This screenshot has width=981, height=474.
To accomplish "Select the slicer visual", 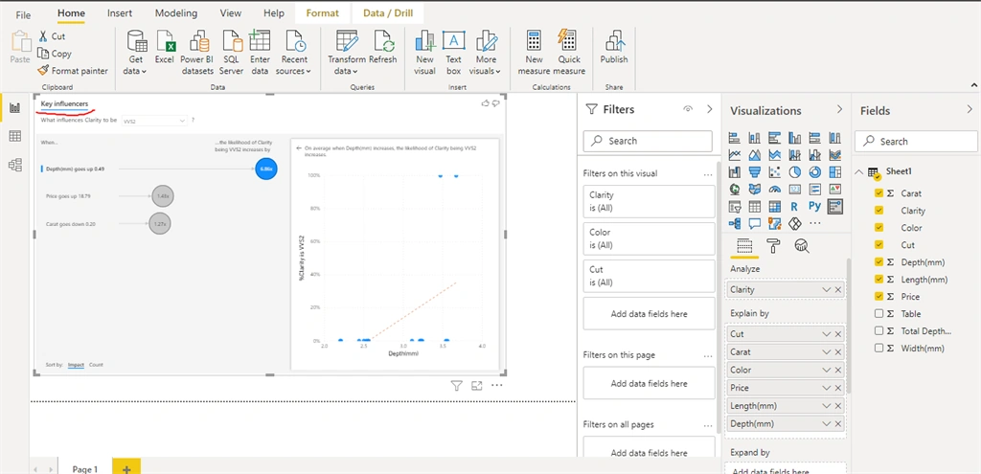I will pos(735,206).
